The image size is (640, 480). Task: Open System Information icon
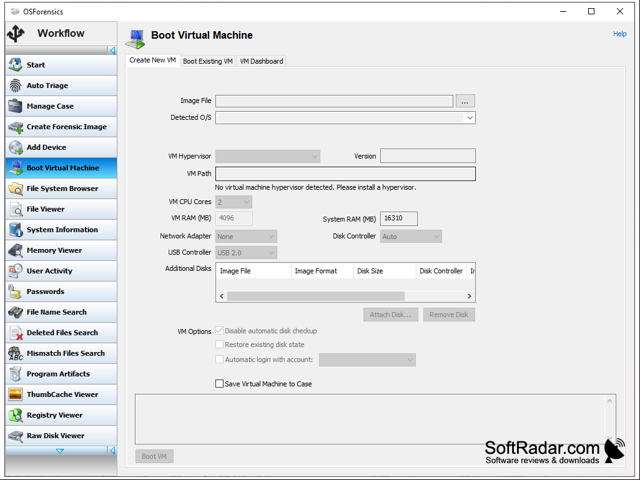point(16,229)
